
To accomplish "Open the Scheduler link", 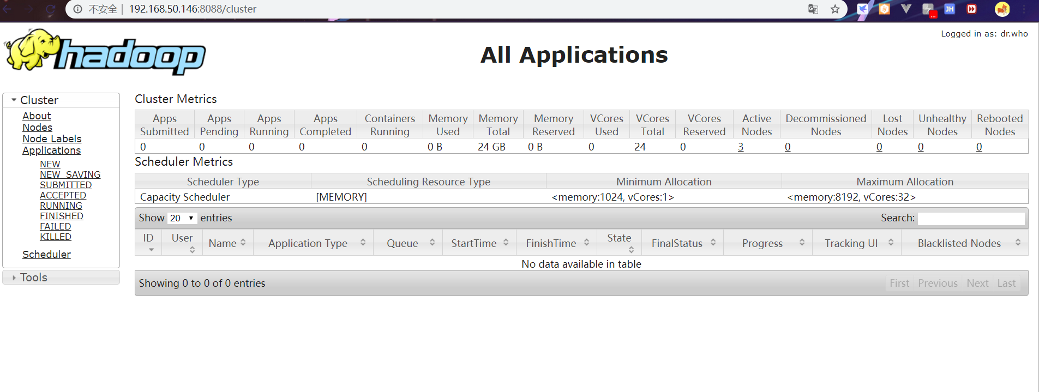I will point(46,254).
